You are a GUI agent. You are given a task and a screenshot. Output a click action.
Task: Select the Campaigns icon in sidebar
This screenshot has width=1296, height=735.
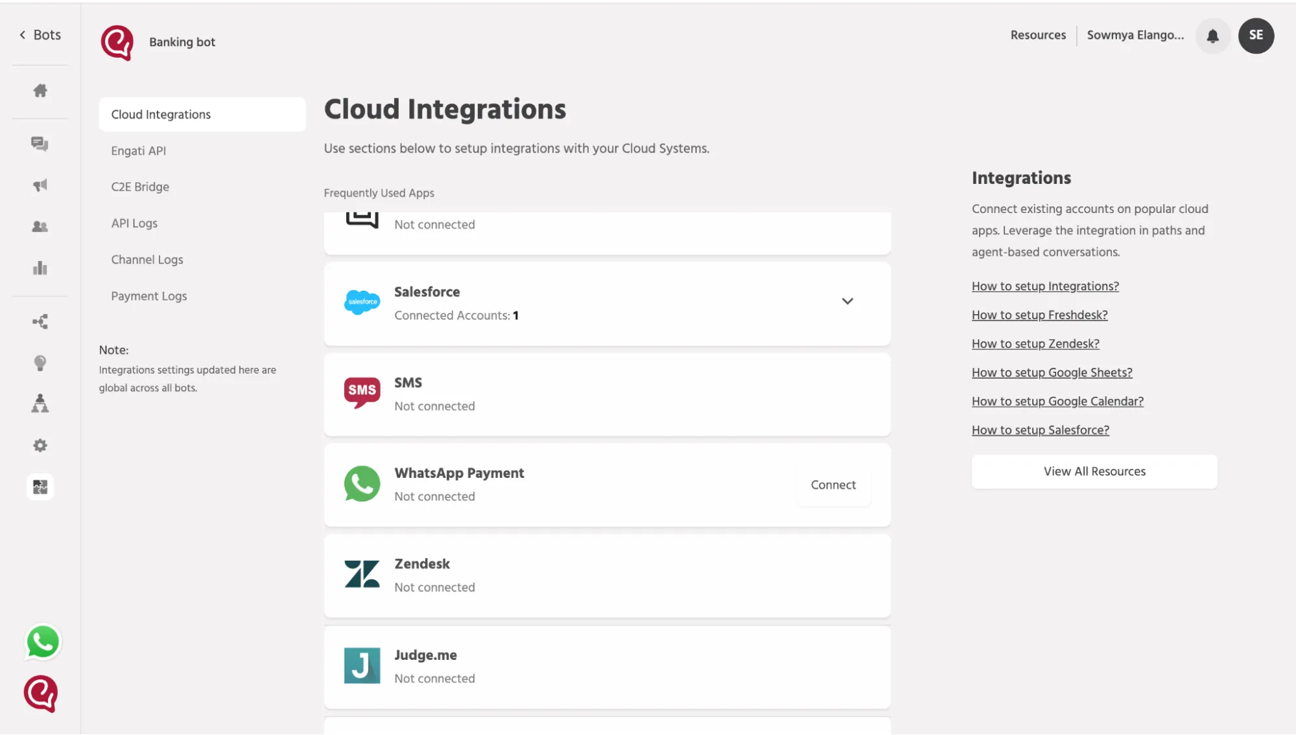[40, 186]
